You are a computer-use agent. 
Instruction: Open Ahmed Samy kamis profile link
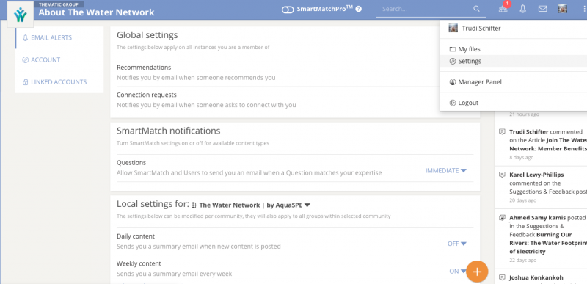pos(537,218)
